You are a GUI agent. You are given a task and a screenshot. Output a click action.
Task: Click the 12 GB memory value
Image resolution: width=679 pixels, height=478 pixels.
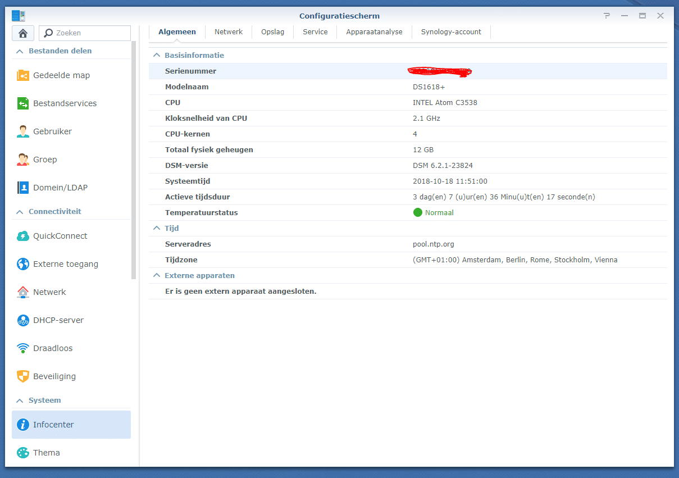click(423, 150)
